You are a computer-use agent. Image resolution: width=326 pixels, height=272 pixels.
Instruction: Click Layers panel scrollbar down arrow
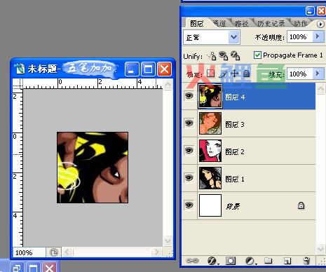pos(320,249)
